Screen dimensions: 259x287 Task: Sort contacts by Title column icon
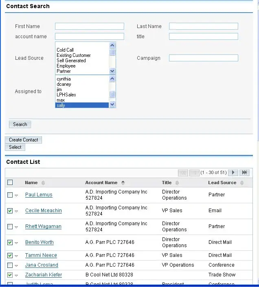pos(177,183)
